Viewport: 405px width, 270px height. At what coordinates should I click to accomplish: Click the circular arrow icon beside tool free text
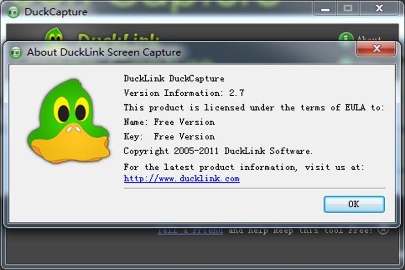(x=383, y=229)
